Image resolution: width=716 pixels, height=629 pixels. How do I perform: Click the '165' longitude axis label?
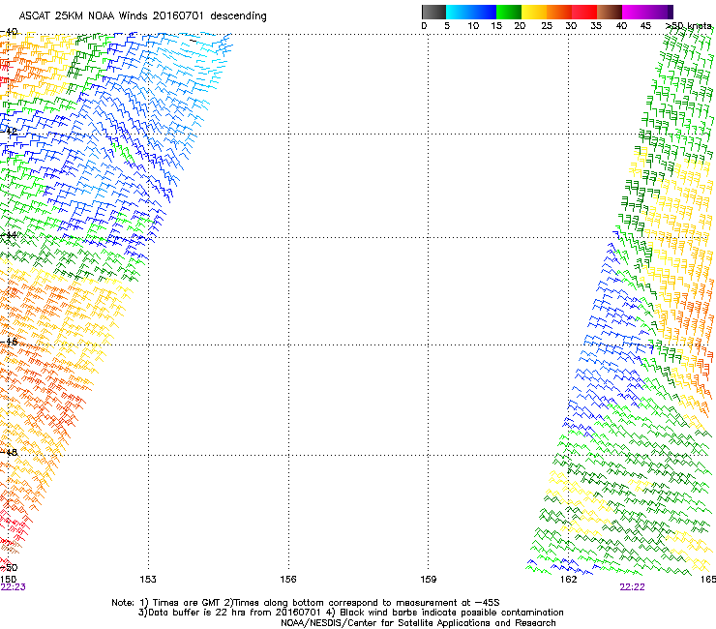(x=708, y=580)
